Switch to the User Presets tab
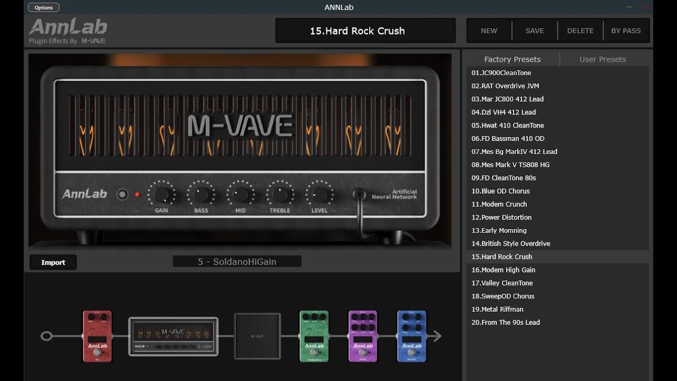The width and height of the screenshot is (677, 381). click(x=602, y=59)
